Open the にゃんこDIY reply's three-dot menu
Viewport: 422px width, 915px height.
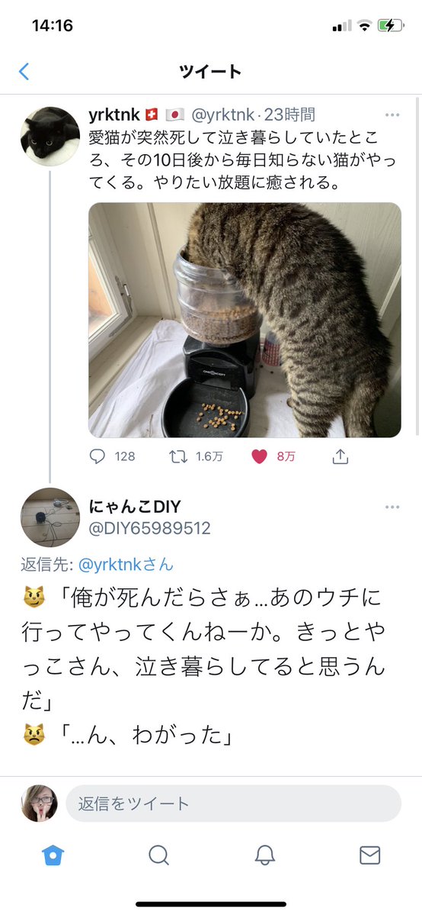392,507
